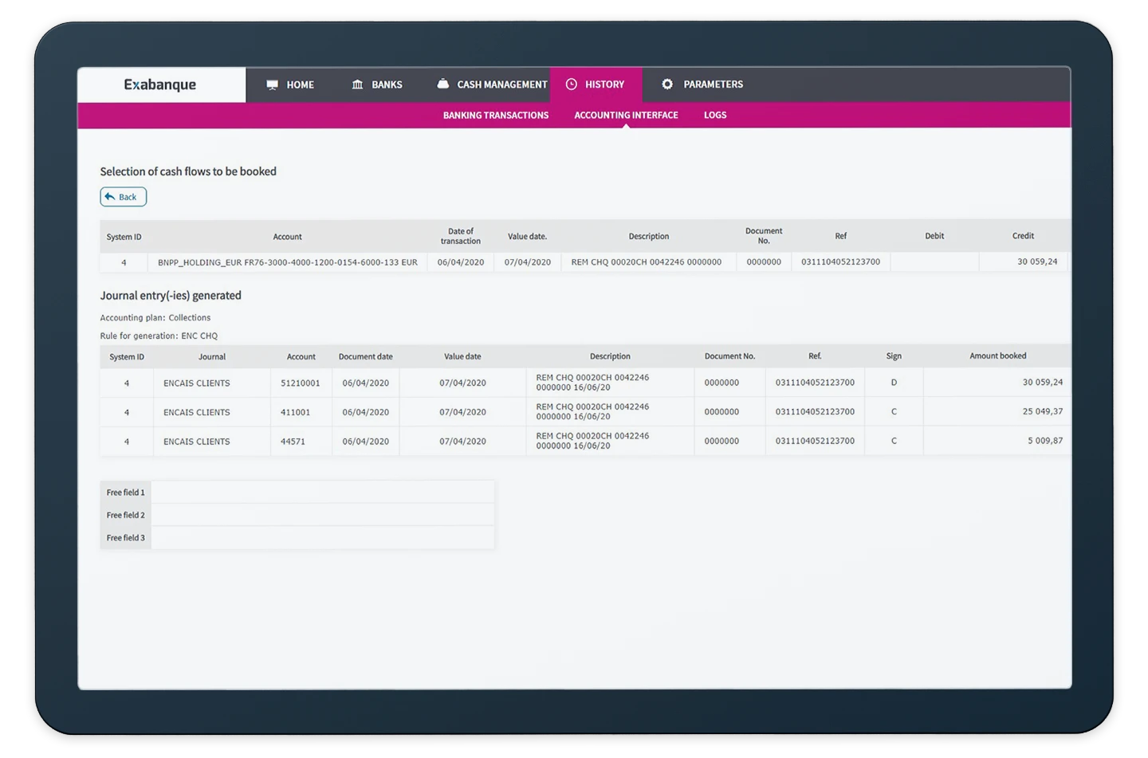Click the History clock icon

[572, 84]
